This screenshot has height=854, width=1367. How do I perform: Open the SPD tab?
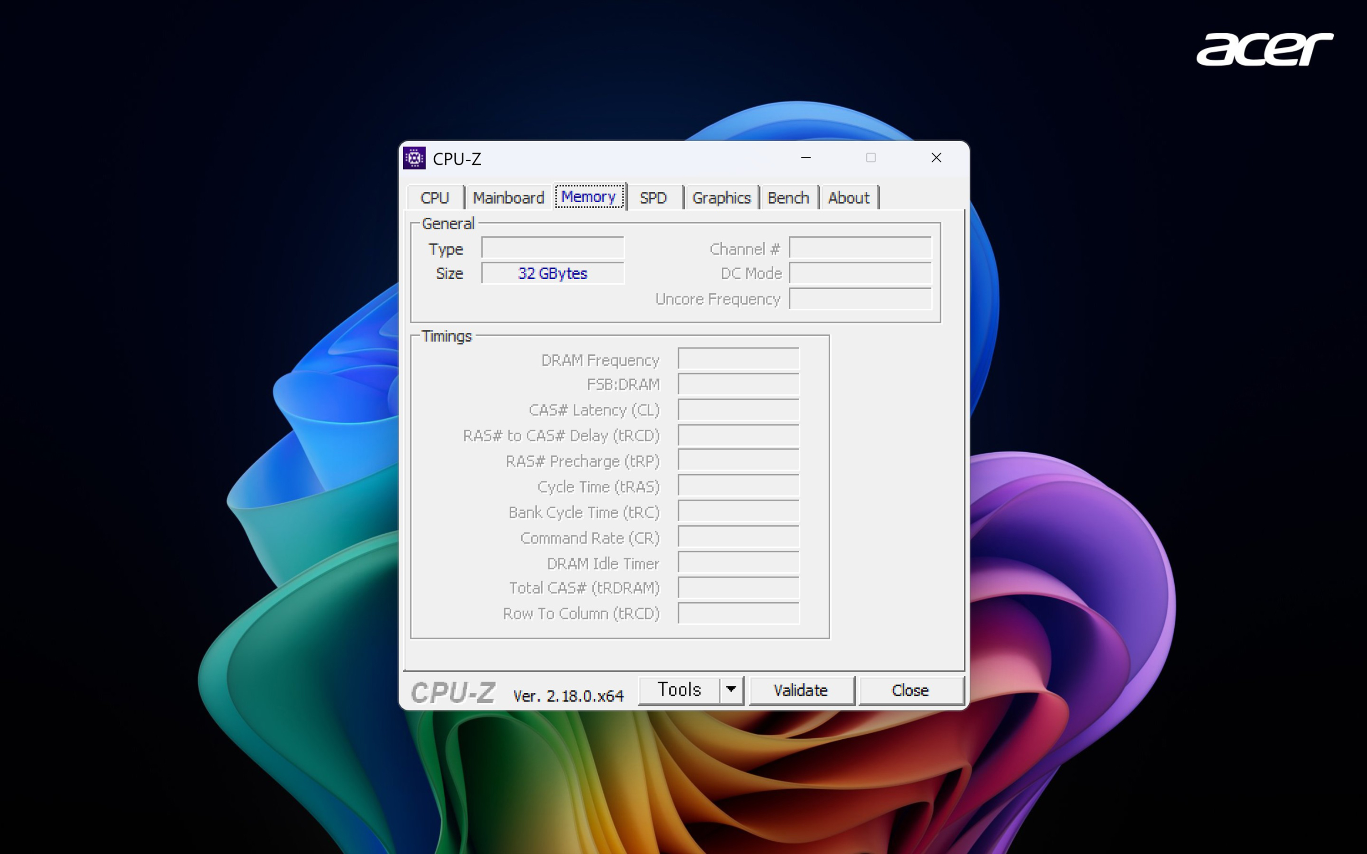coord(653,198)
